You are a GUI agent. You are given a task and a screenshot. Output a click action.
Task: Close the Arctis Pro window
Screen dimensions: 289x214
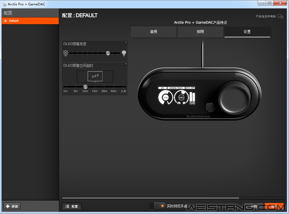coord(280,3)
